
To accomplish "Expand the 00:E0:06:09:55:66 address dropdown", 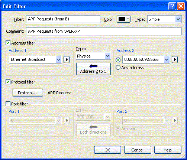I will 167,60.
